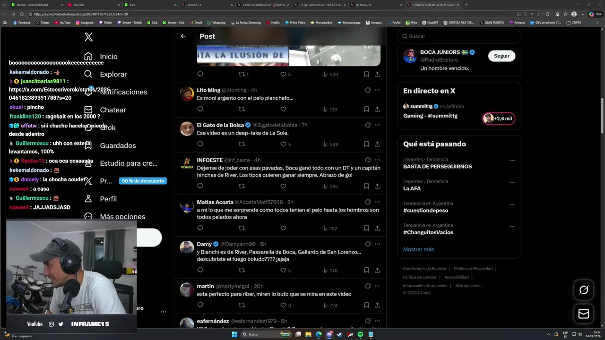Open Grok icon on INFOESTE reply
The width and height of the screenshot is (605, 340).
(368, 160)
